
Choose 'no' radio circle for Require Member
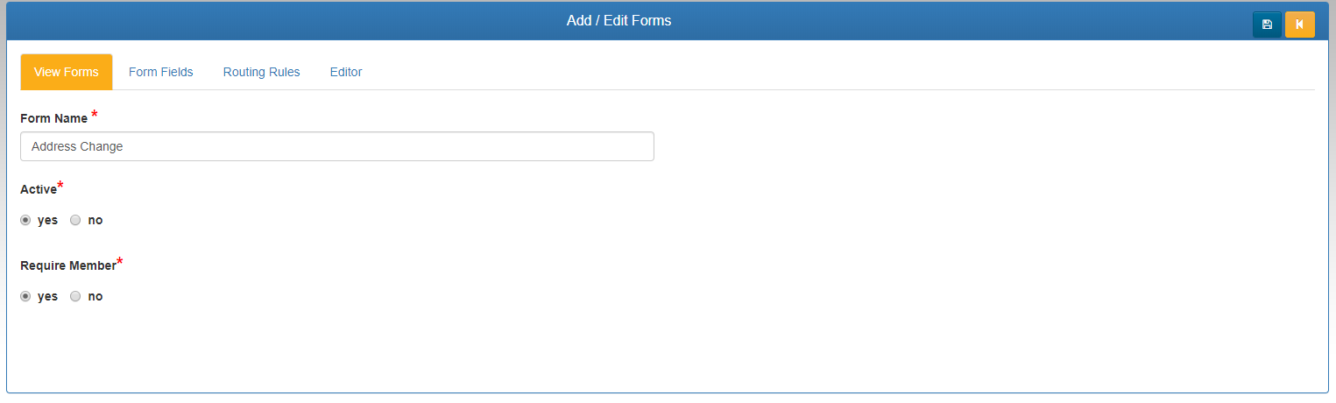click(75, 297)
